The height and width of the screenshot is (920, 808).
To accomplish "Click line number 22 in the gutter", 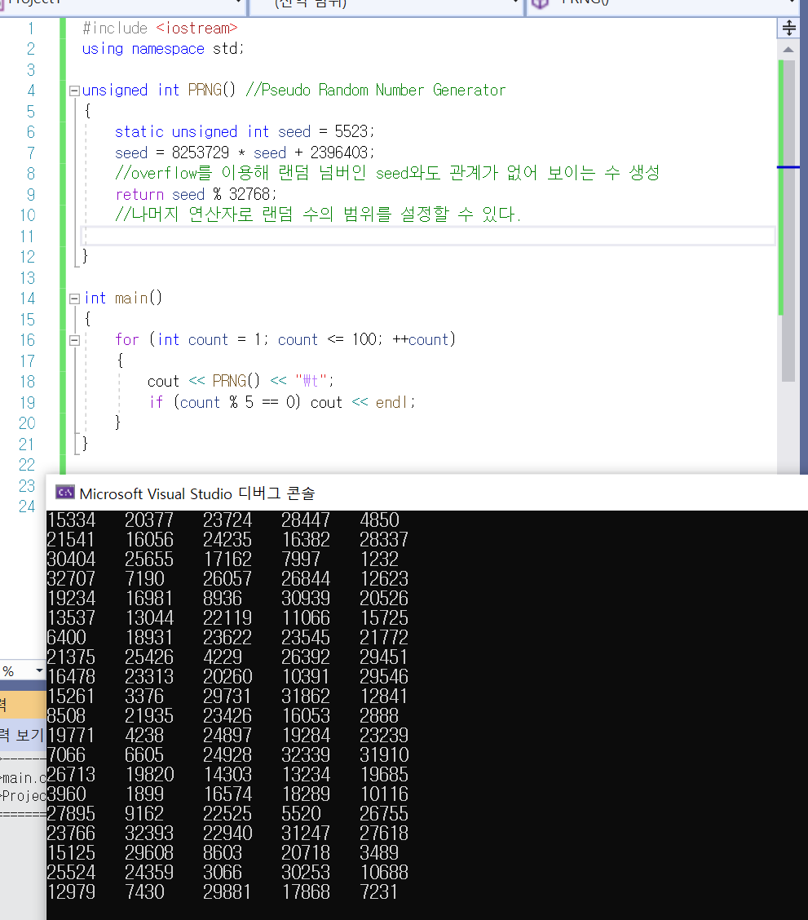I will 27,465.
